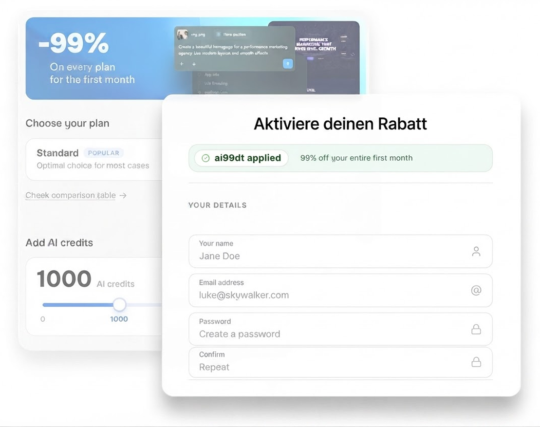Screen dimensions: 540x427
Task: Open the Check comparison table link
Action: coord(71,195)
